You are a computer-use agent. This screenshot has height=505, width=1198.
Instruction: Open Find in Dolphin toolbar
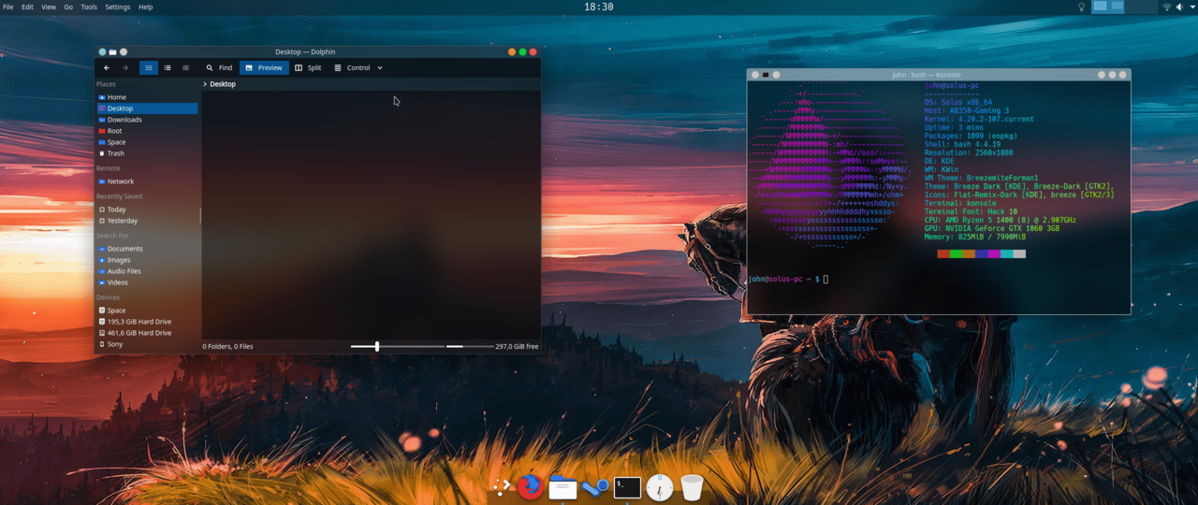(x=219, y=67)
